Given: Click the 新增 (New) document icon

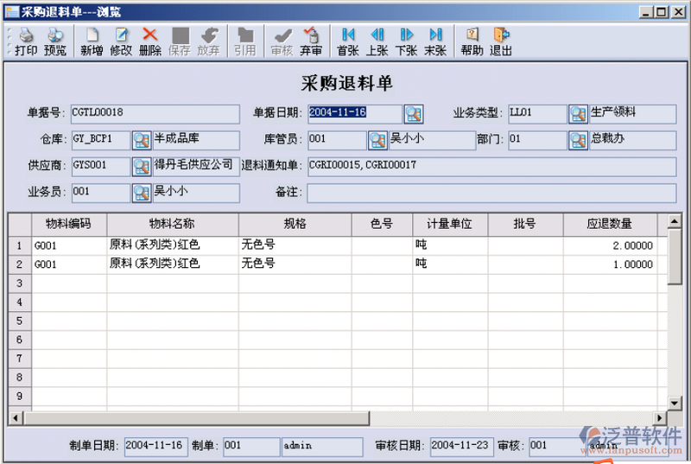Looking at the screenshot, I should (x=92, y=36).
